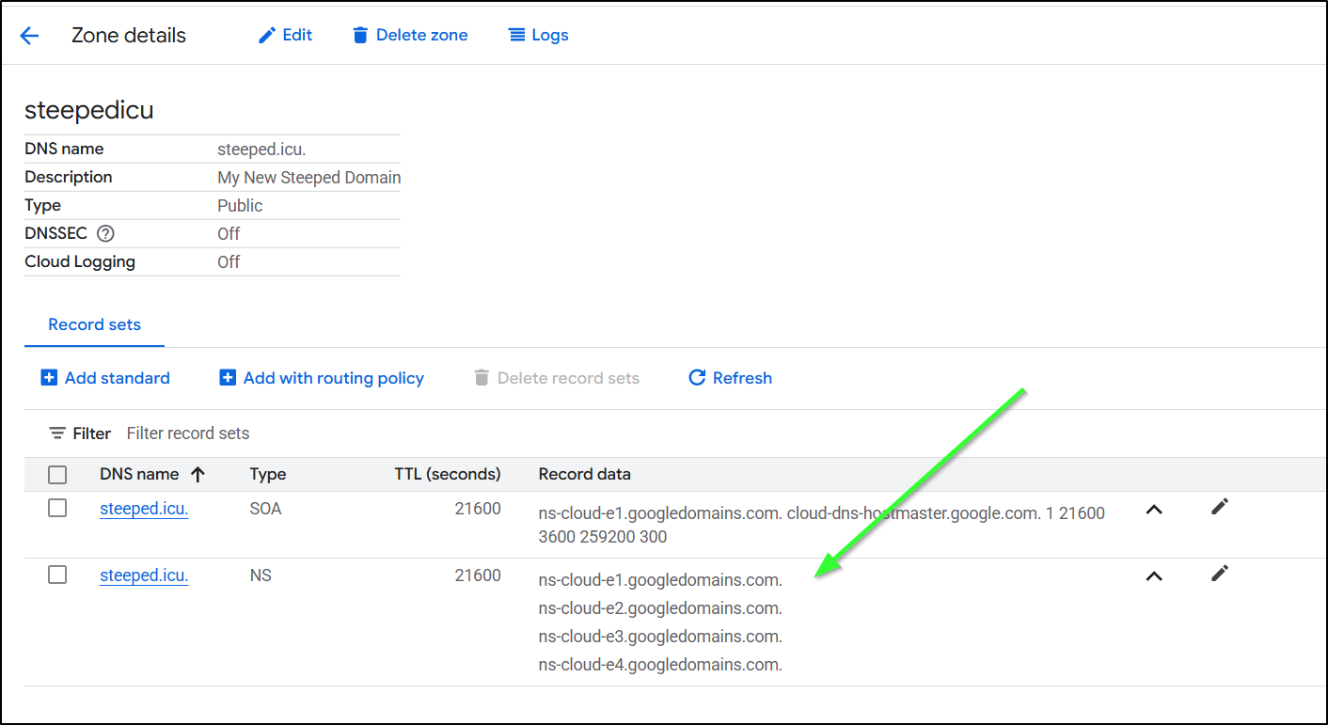Check the SOA record checkbox
The image size is (1328, 725).
[57, 509]
